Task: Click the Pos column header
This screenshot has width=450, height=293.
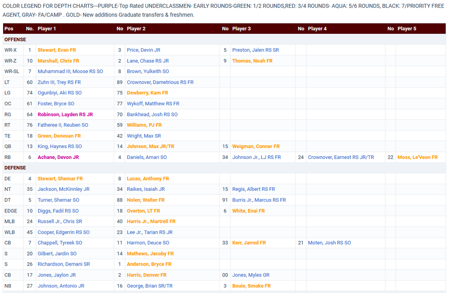Action: [9, 28]
